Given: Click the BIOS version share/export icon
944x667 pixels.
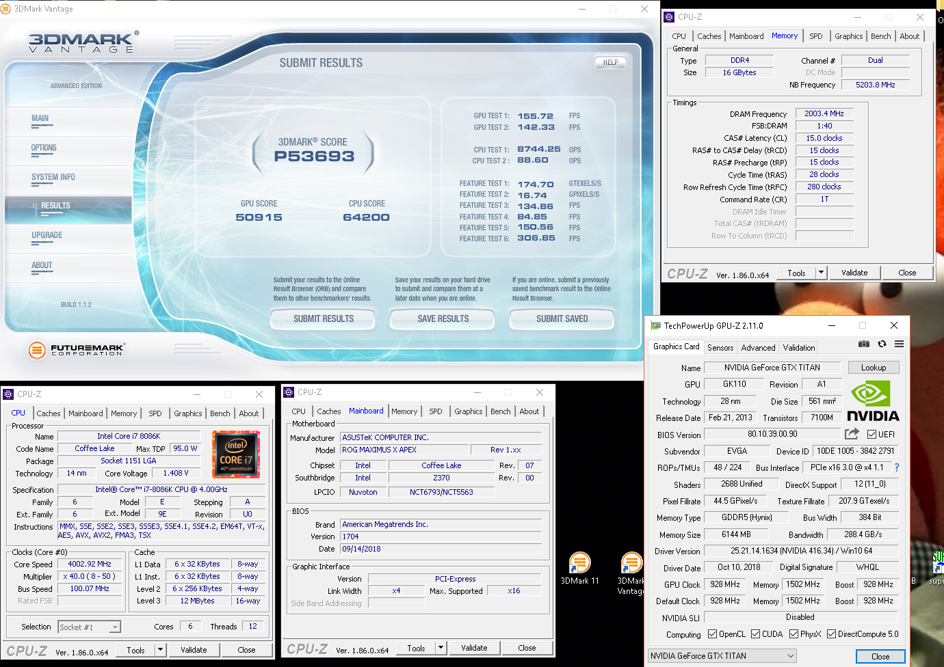Looking at the screenshot, I should coord(852,434).
